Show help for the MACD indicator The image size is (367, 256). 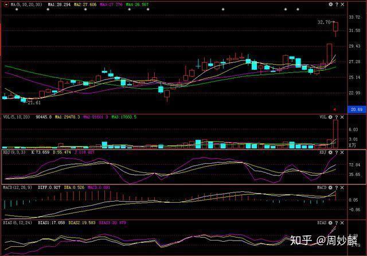[x=337, y=187]
